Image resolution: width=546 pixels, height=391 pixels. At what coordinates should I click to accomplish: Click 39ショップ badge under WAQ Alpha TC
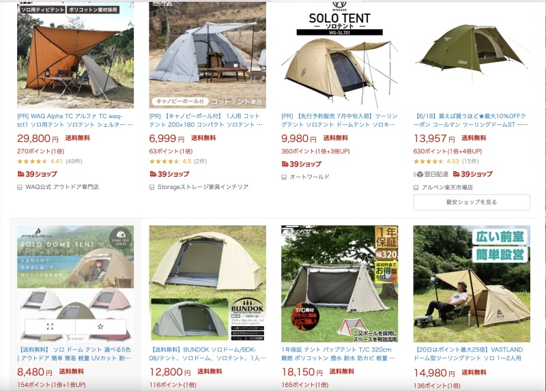[38, 174]
